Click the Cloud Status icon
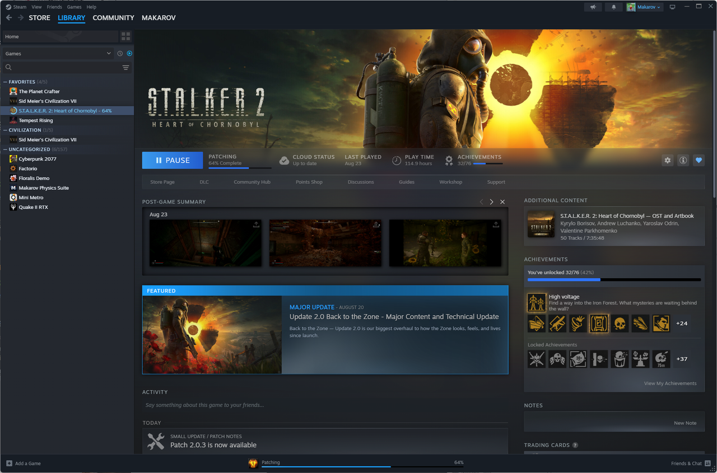The image size is (717, 473). pyautogui.click(x=284, y=161)
